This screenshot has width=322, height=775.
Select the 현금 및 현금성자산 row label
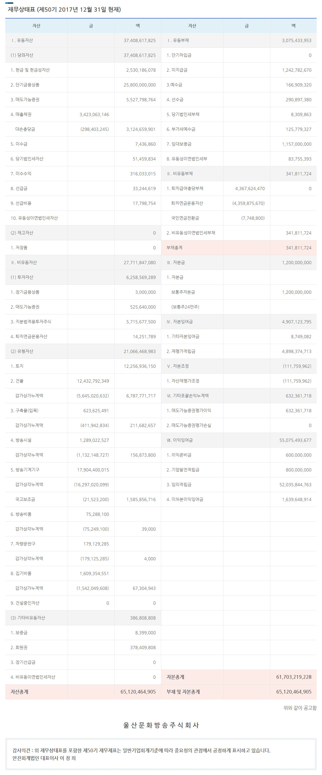(x=30, y=70)
